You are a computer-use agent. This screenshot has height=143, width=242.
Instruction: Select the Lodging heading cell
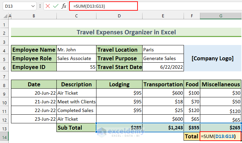(119, 84)
